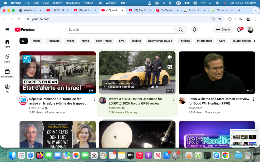Click the search magnifier button
Screen dimensions: 260x162
tap(181, 30)
